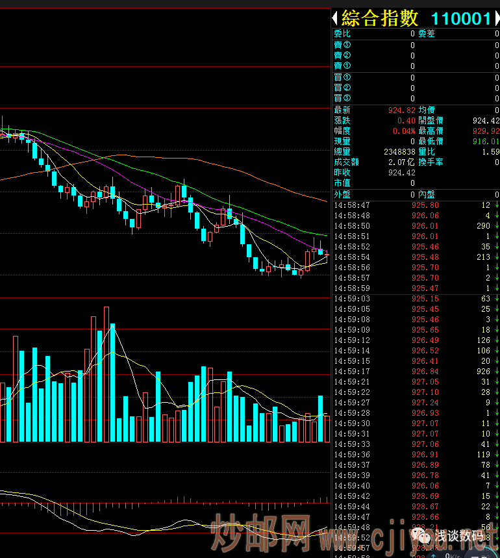Click the next-index right arrow after 110001
Screen dimensions: 500x558
point(496,18)
